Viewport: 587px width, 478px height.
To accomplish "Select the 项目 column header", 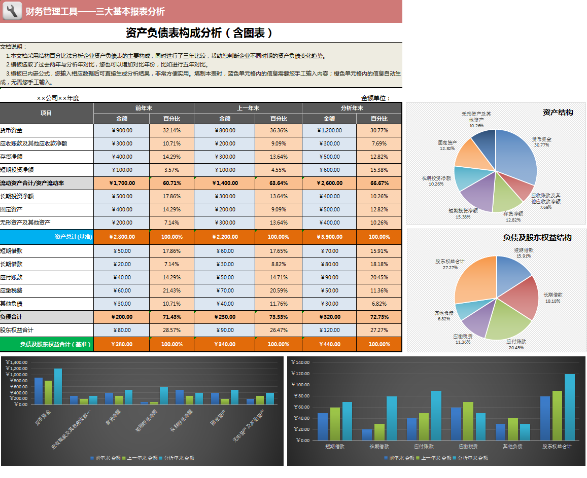I will click(x=46, y=114).
